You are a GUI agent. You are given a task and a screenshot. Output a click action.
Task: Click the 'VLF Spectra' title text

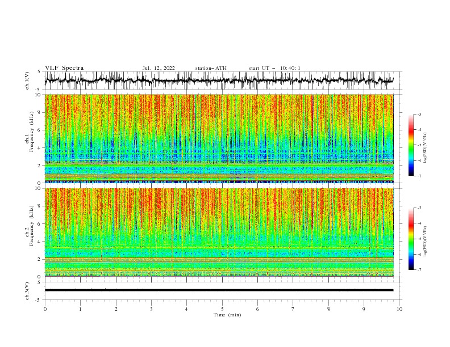tap(64, 68)
